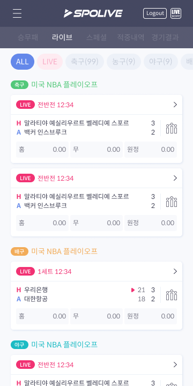Toggle the pink LIVE filter pill

point(50,62)
